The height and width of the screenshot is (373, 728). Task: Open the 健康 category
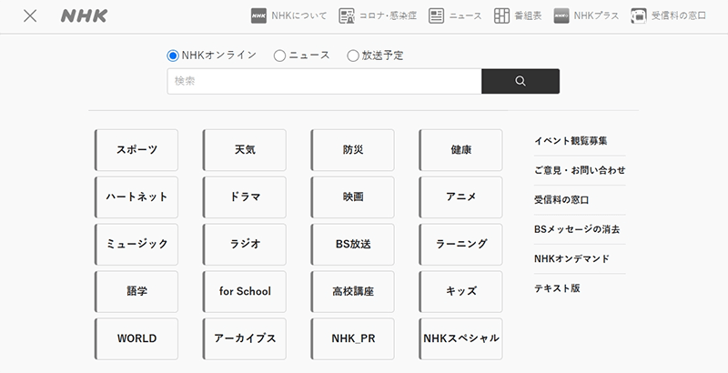(461, 150)
